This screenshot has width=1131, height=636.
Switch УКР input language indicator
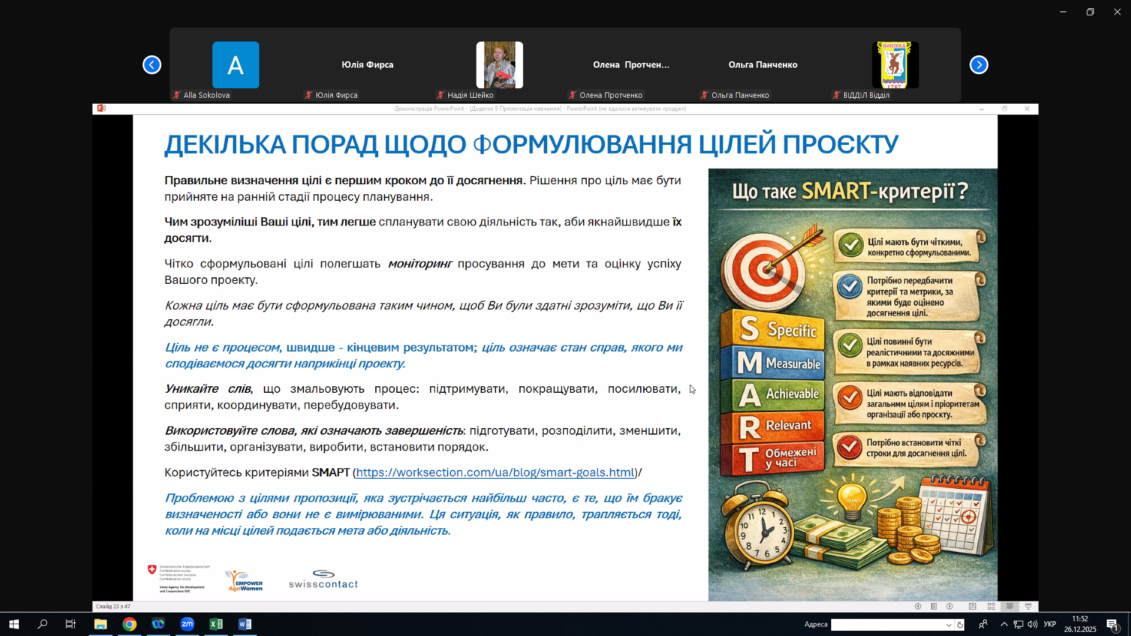(1050, 624)
